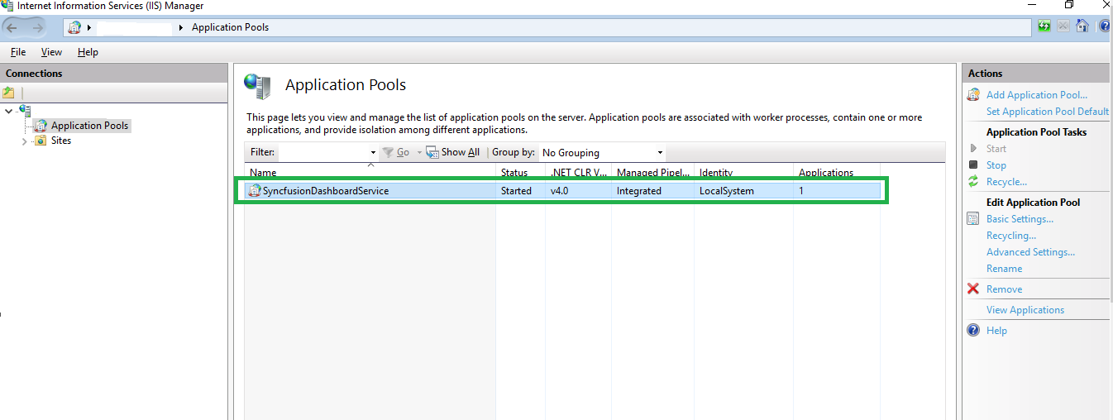Click Set Application Pool Defaults link
This screenshot has width=1113, height=420.
click(1048, 112)
